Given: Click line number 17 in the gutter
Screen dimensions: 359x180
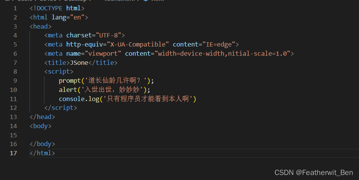Looking at the screenshot, I should coord(13,153).
